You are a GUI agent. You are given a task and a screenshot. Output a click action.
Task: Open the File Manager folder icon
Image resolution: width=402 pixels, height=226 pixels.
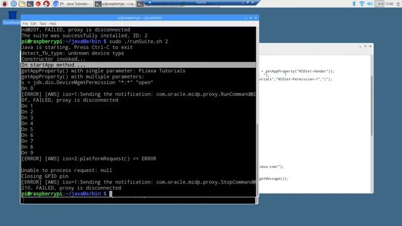(x=22, y=4)
